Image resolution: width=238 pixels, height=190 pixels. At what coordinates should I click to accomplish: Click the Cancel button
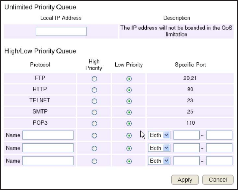tap(218, 180)
